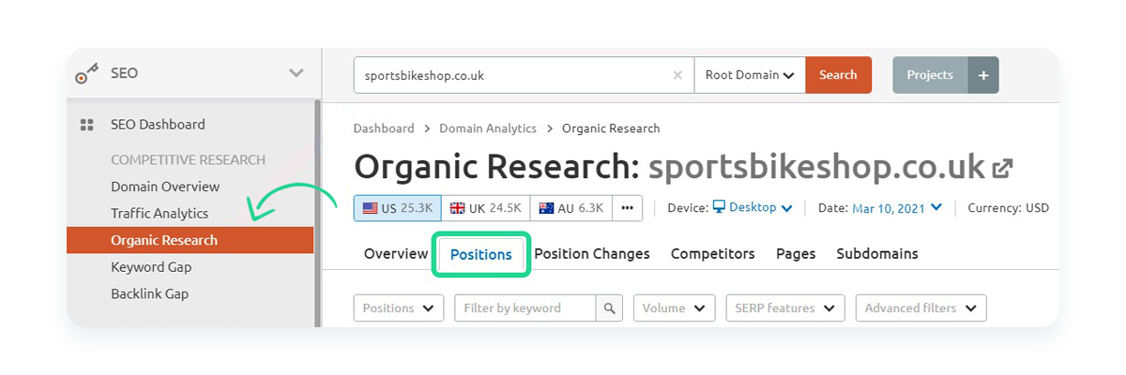
Task: Open Keyword Gap tool
Action: (150, 267)
